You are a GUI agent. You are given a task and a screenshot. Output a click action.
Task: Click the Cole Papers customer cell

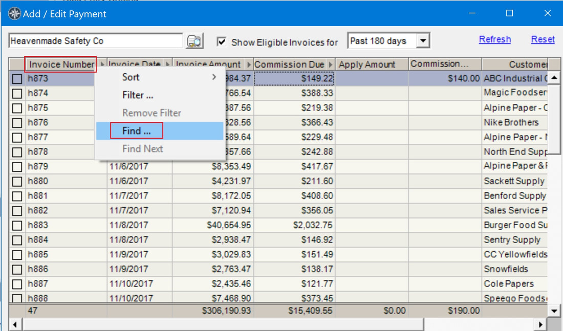pos(514,283)
